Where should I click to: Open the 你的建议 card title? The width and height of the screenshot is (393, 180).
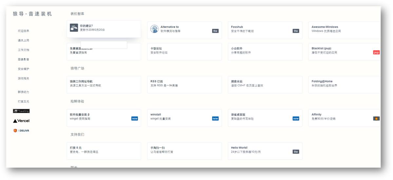(x=86, y=26)
